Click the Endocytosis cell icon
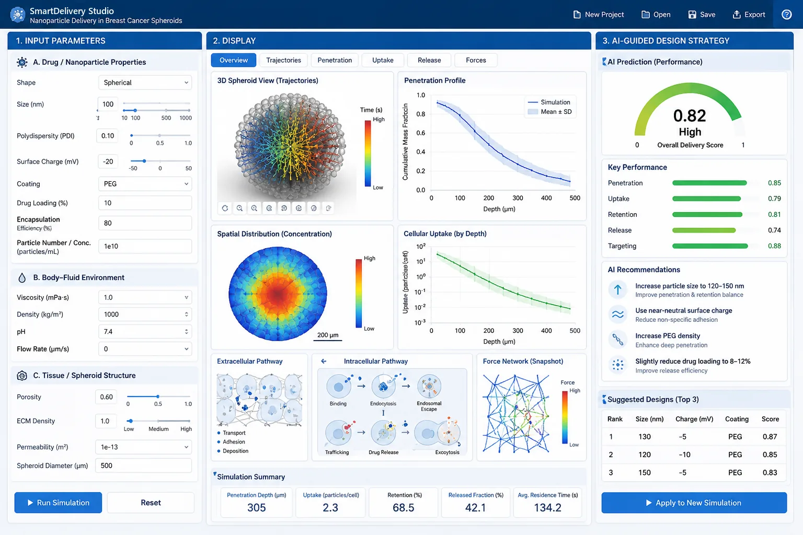The width and height of the screenshot is (803, 535). click(x=383, y=387)
